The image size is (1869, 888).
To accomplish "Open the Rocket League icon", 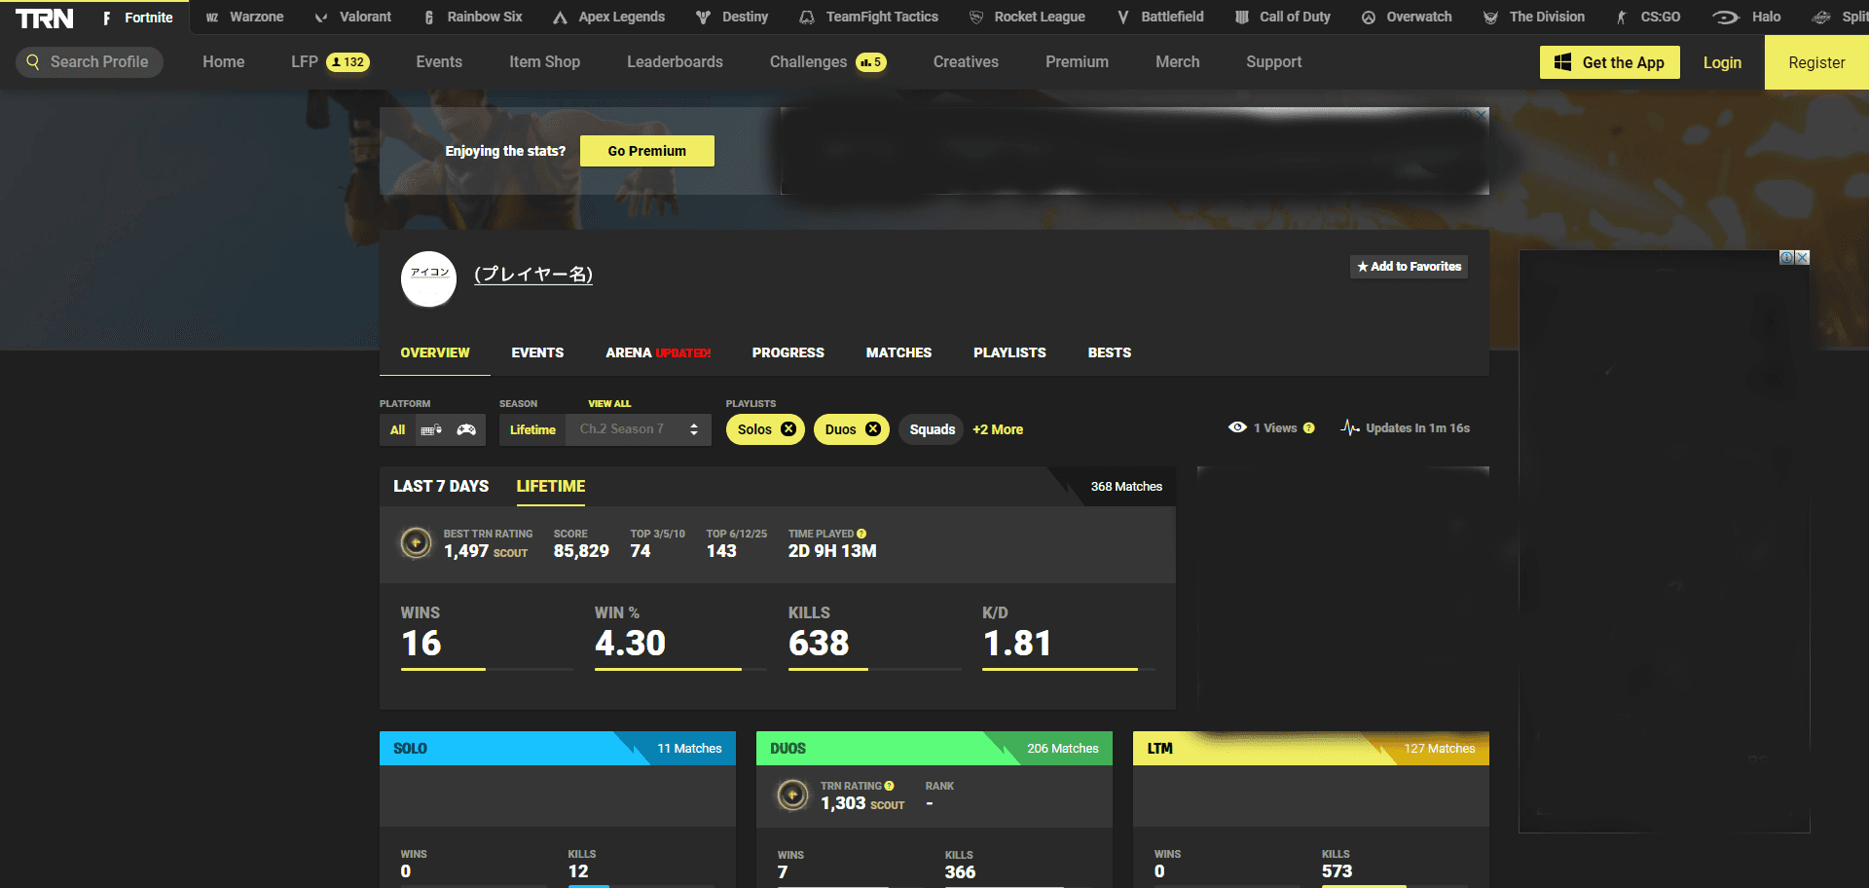I will pos(976,18).
